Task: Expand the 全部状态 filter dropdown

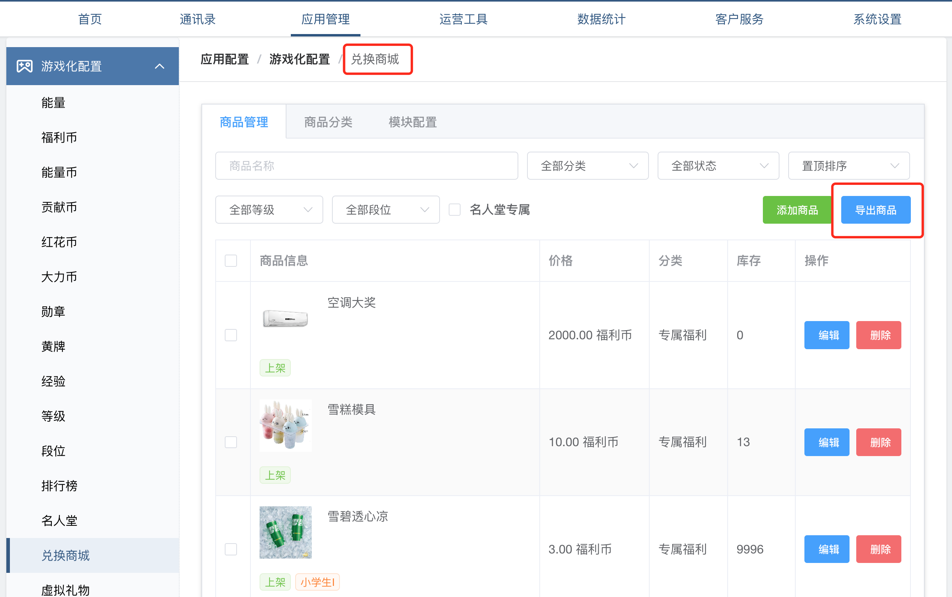Action: [718, 166]
